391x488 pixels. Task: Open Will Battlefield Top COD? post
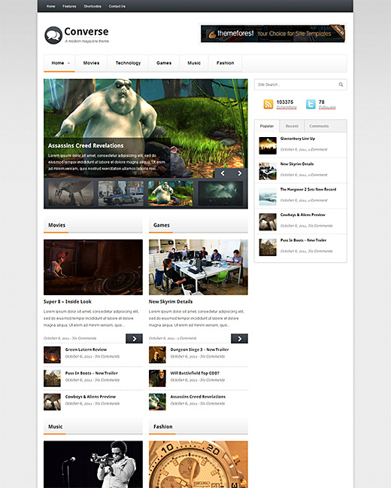point(195,374)
